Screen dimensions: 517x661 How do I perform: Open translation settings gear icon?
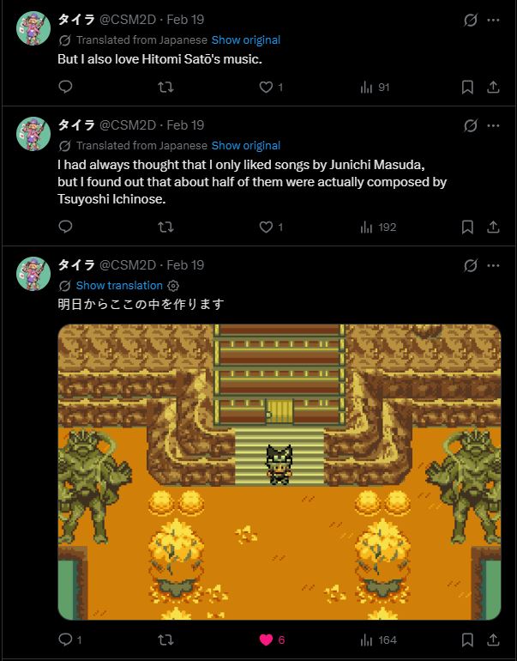click(x=173, y=286)
